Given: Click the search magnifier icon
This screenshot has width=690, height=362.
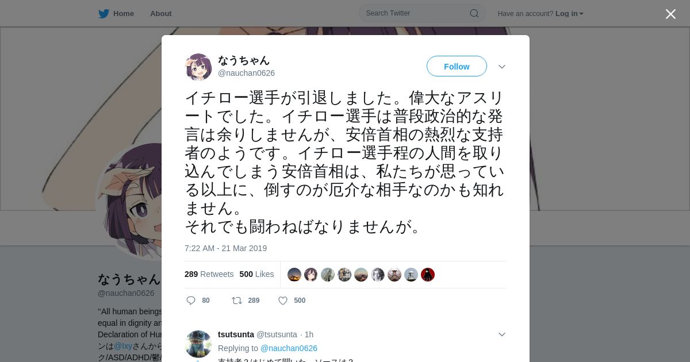Looking at the screenshot, I should coord(474,13).
